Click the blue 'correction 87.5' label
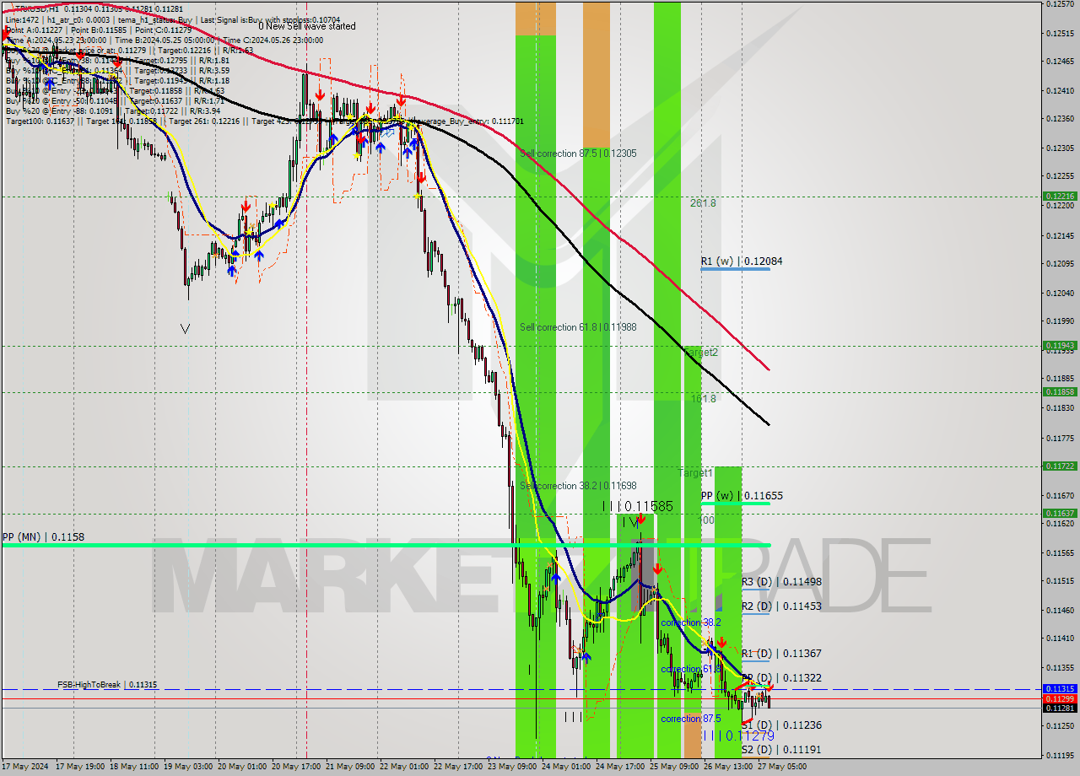 click(690, 719)
